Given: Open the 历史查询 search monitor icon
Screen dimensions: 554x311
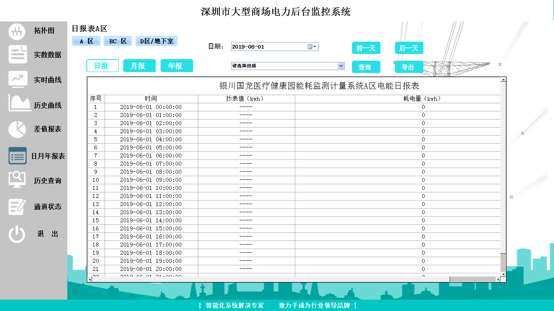Looking at the screenshot, I should click(x=17, y=179).
